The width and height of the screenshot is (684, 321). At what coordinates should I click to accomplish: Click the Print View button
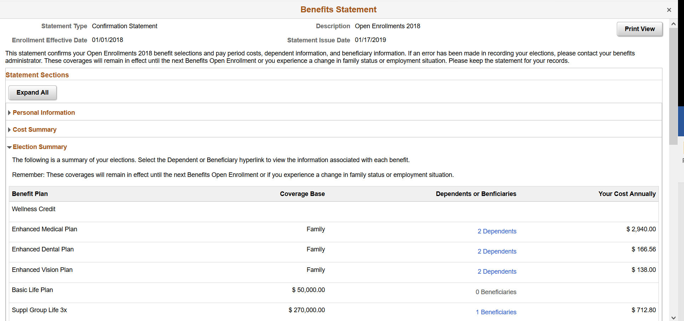tap(639, 29)
